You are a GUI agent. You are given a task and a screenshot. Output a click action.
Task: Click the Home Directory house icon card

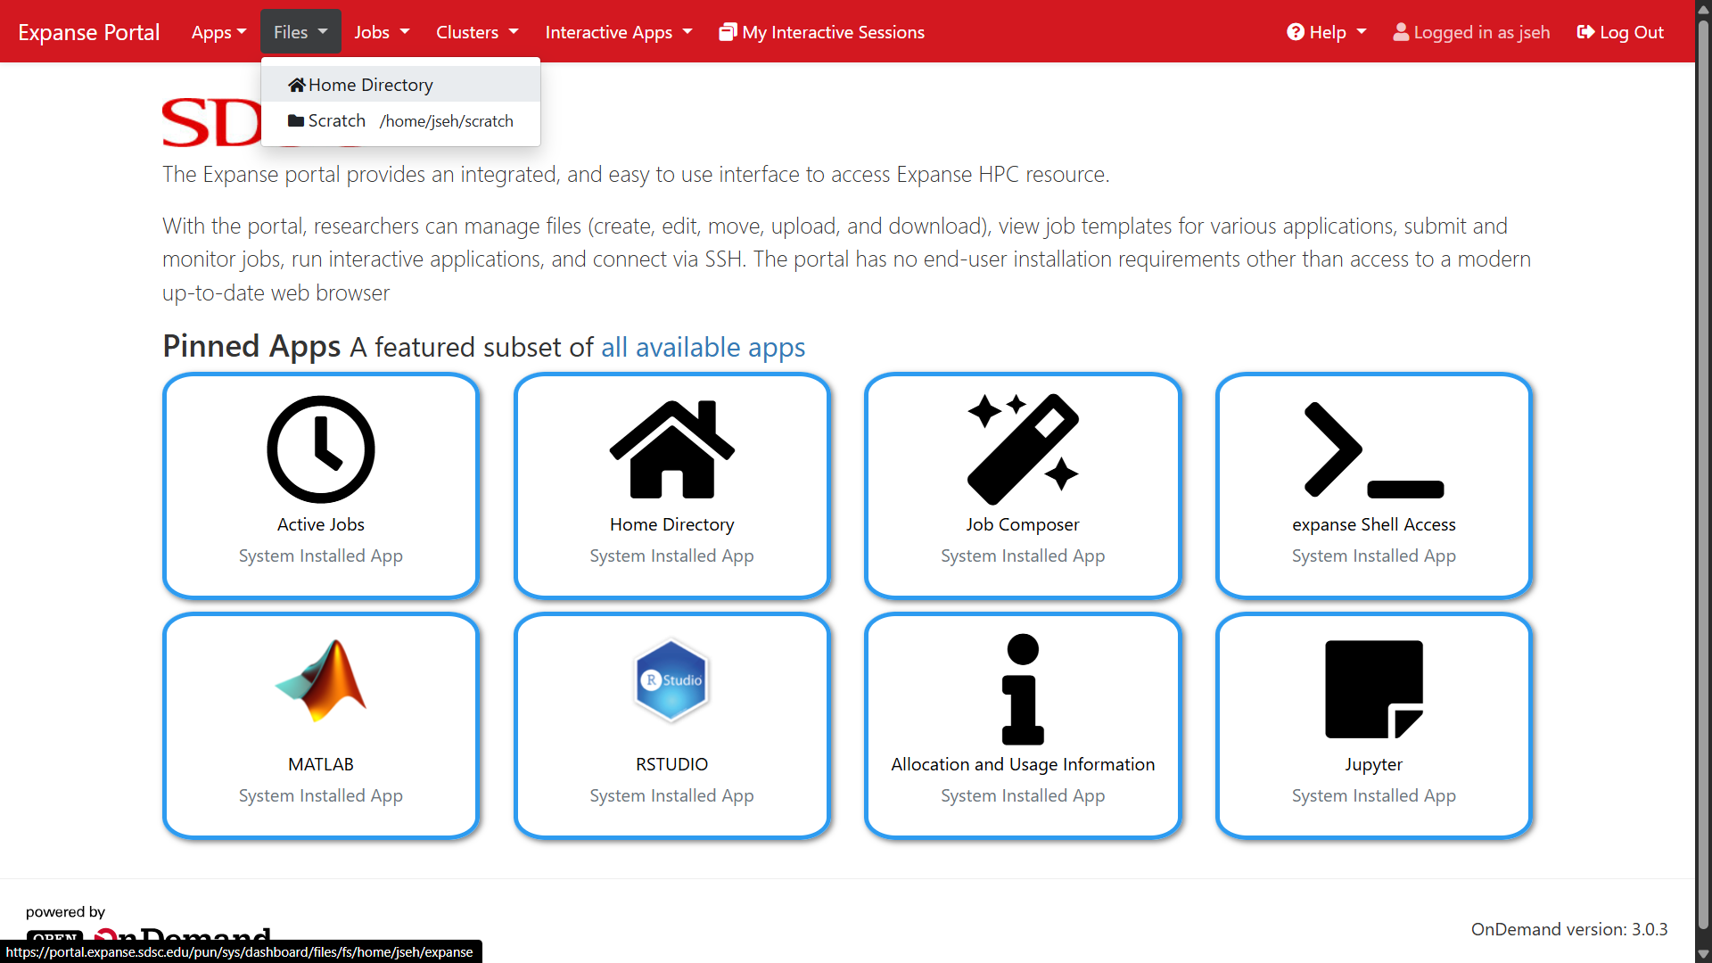coord(671,449)
